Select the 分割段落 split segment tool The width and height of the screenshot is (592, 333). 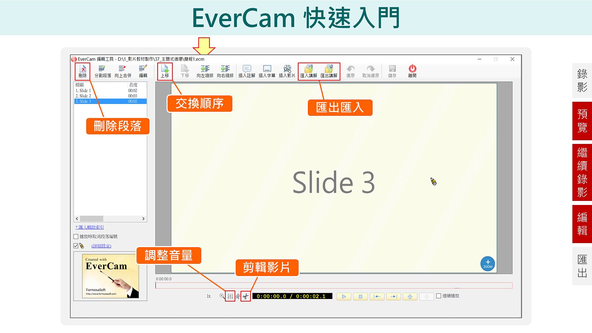pos(102,71)
